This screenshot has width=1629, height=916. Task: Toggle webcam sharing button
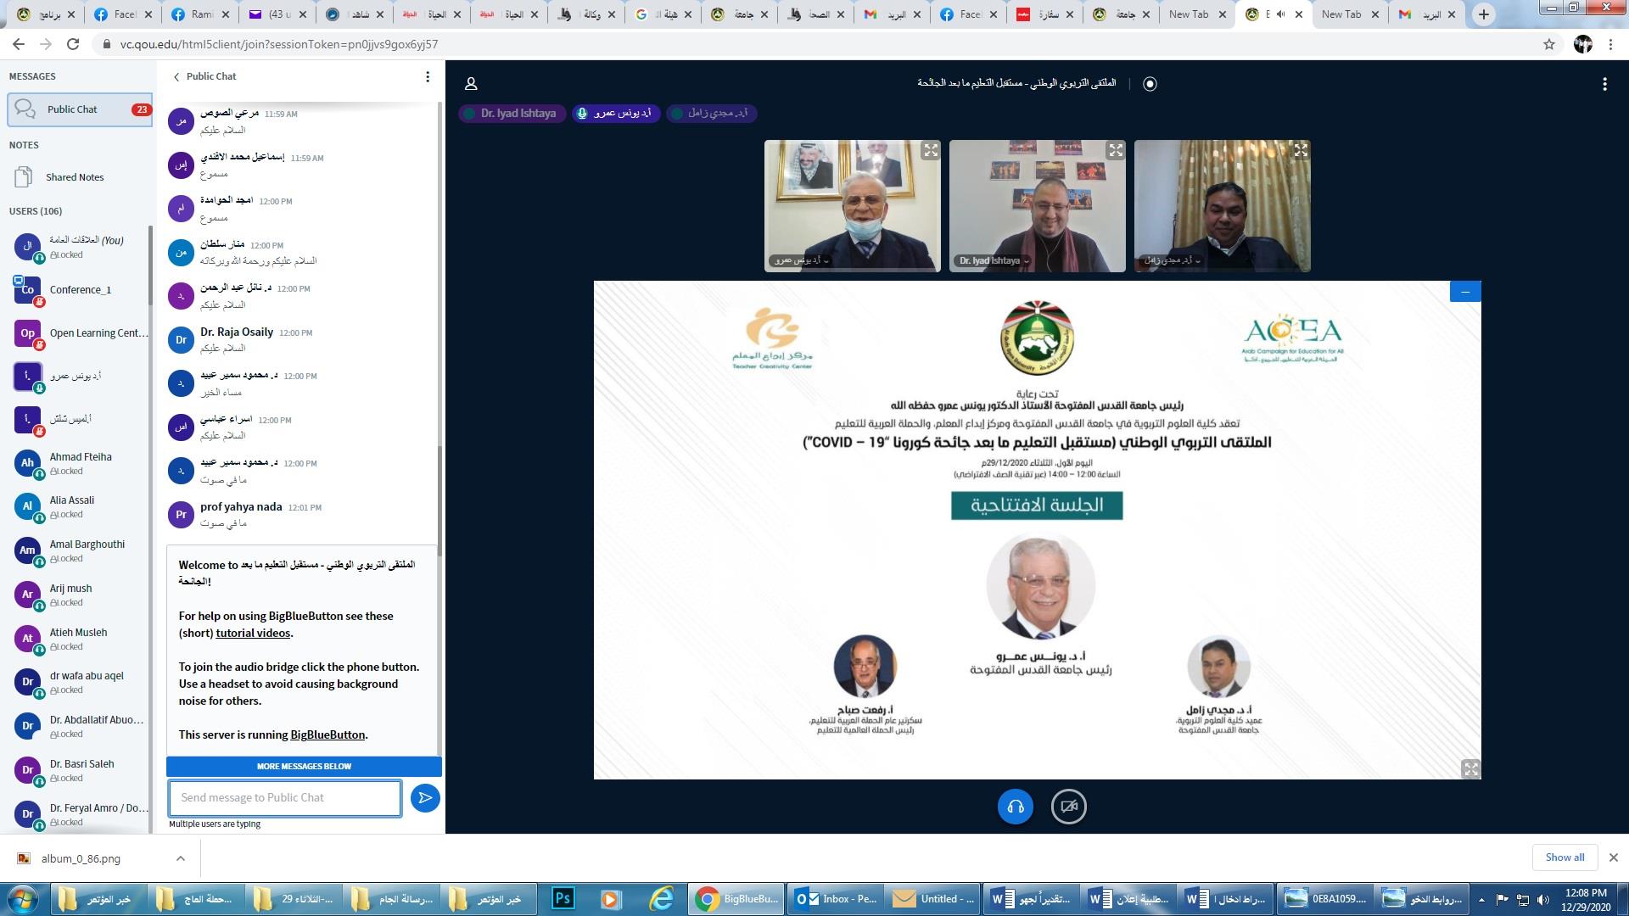(x=1069, y=807)
